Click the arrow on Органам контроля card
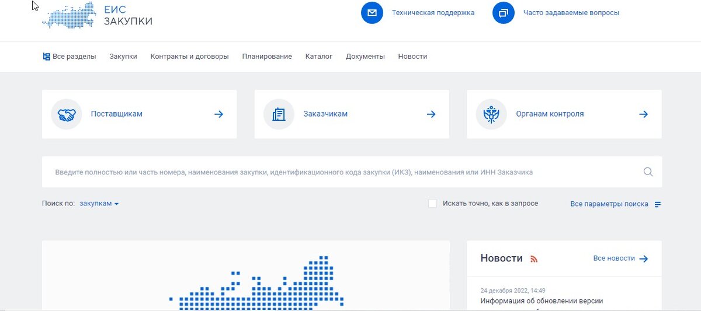 click(x=643, y=114)
